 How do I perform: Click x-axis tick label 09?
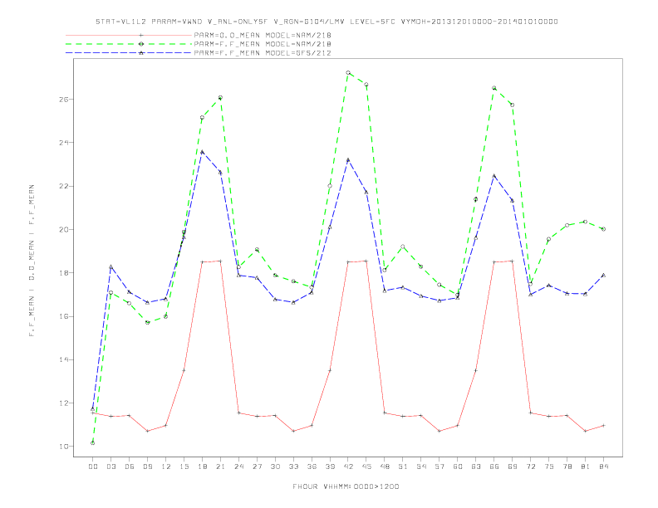(147, 466)
